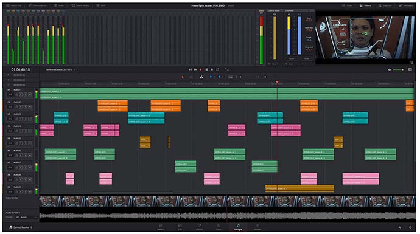Viewport: 420px width, 234px height.
Task: Solo the Audio 5 track
Action: [26, 143]
